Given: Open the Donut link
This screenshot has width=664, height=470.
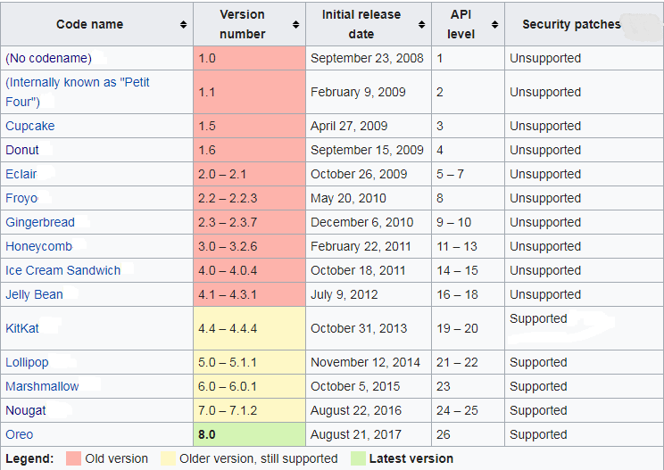Looking at the screenshot, I should 22,150.
